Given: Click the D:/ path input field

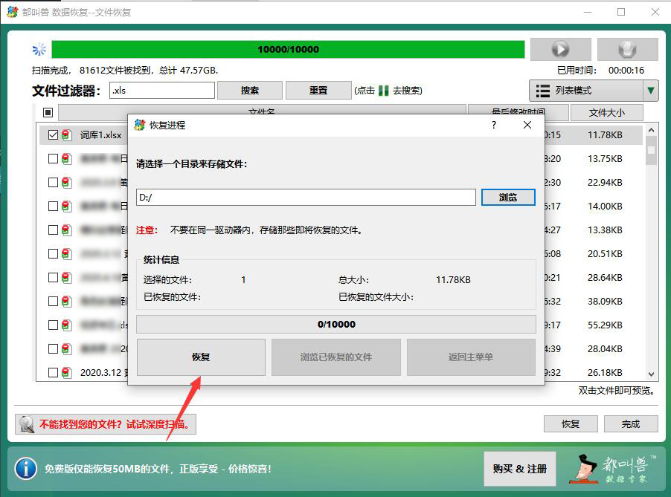Looking at the screenshot, I should (305, 197).
